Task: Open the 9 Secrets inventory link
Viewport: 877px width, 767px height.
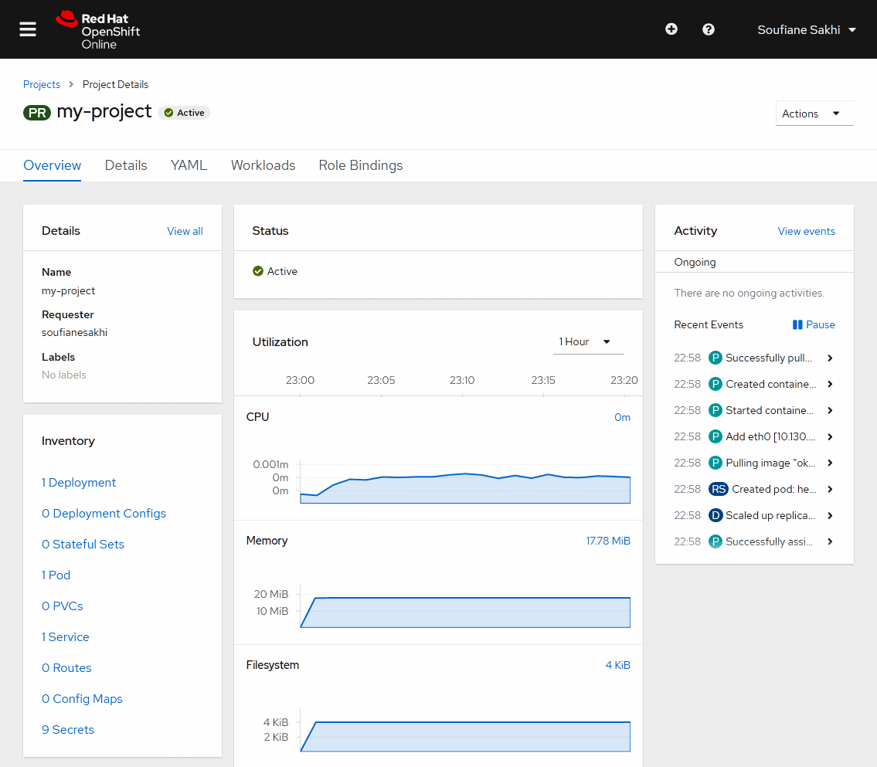Action: (x=68, y=729)
